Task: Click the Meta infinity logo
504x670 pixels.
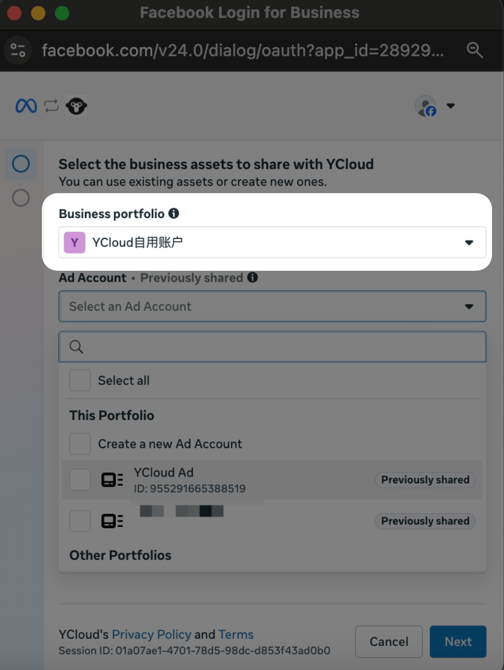Action: 26,106
